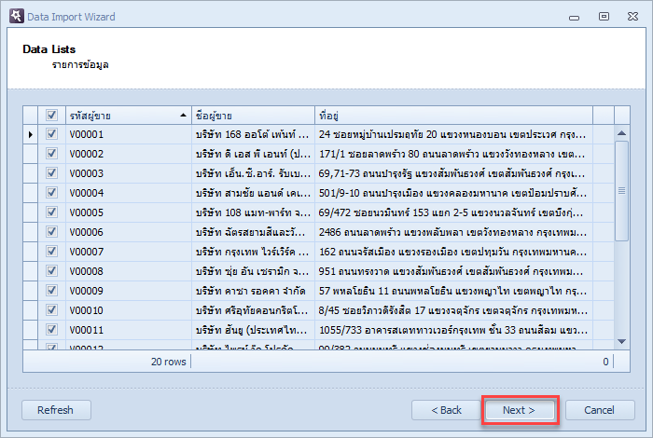This screenshot has width=653, height=438.
Task: Select the row indicator arrow for V00001
Action: (31, 134)
